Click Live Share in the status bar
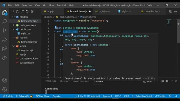This screenshot has width=180, height=101. (x=43, y=96)
